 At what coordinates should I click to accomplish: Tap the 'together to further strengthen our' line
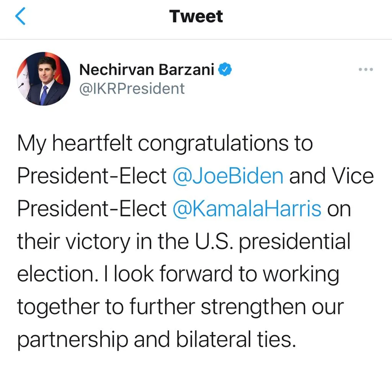coord(181,307)
